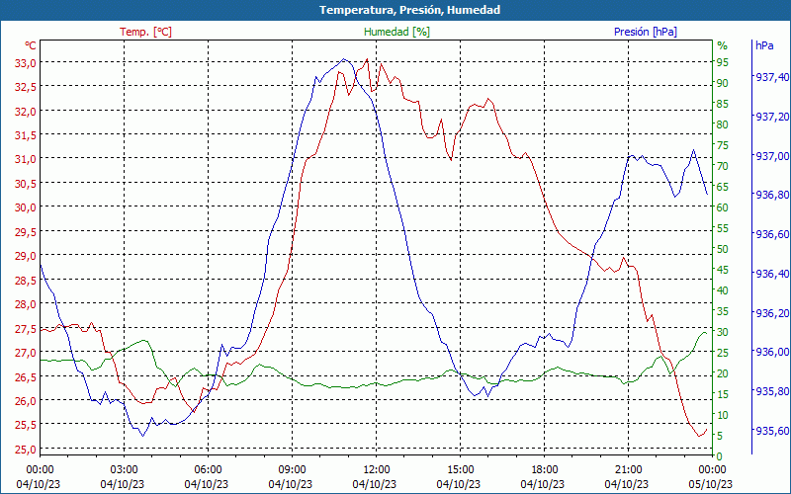Click the green "75" humidity axis value
The width and height of the screenshot is (791, 494).
point(723,145)
